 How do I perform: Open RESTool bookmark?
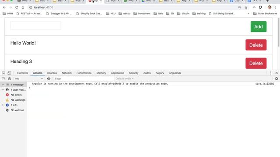coord(29,14)
